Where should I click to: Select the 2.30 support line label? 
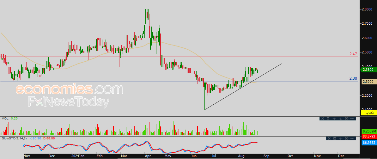pyautogui.click(x=353, y=78)
